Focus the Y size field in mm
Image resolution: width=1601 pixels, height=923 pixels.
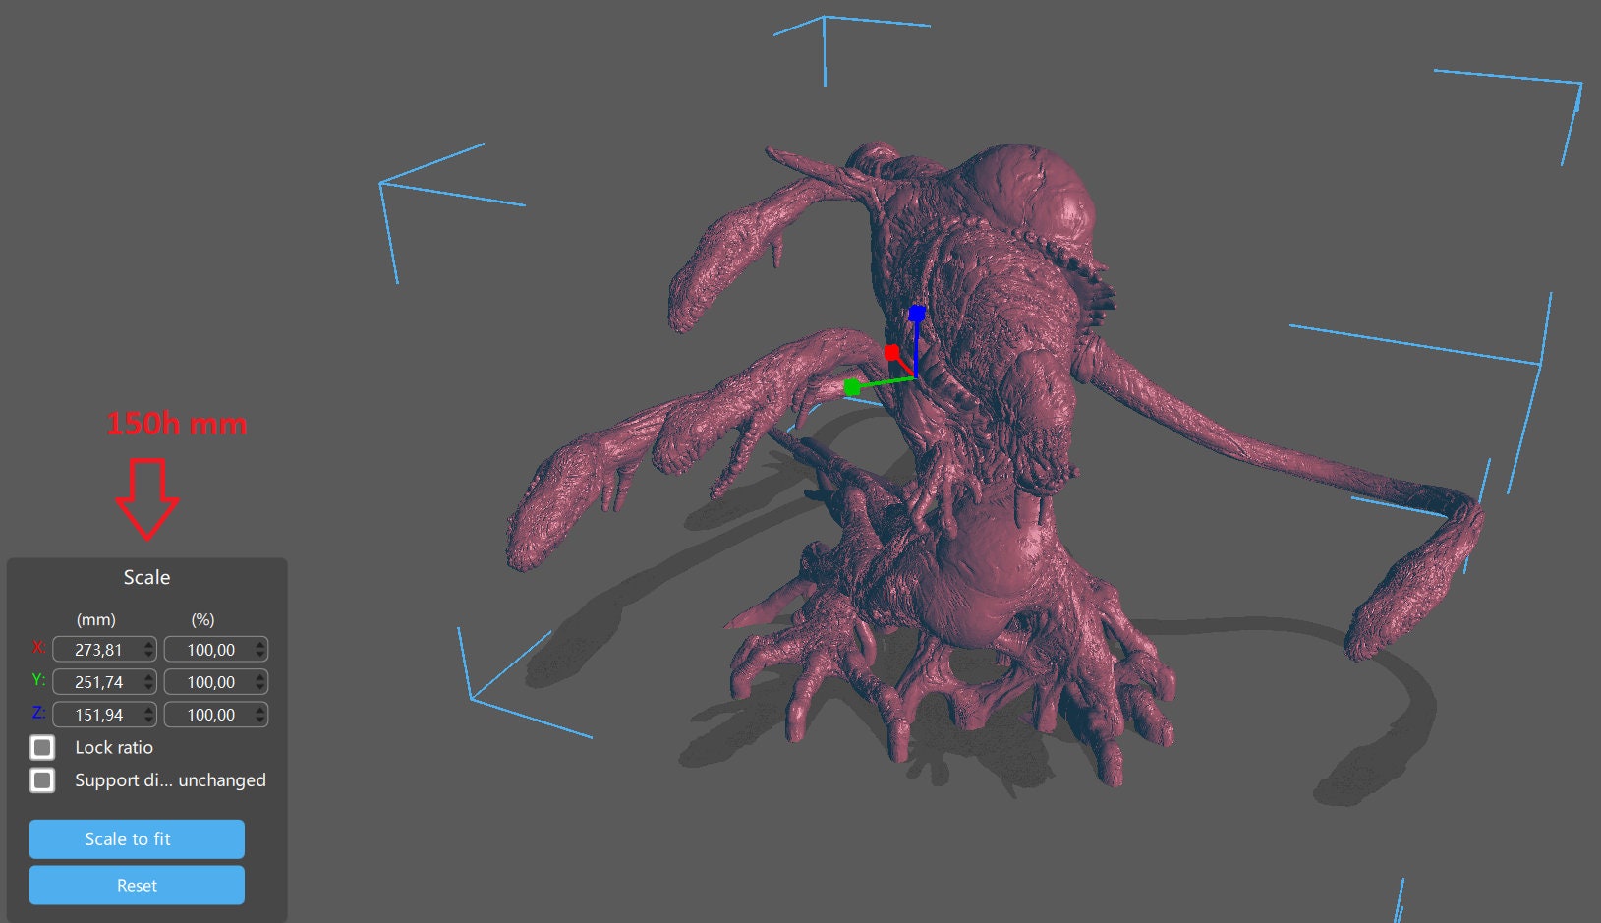pyautogui.click(x=97, y=682)
